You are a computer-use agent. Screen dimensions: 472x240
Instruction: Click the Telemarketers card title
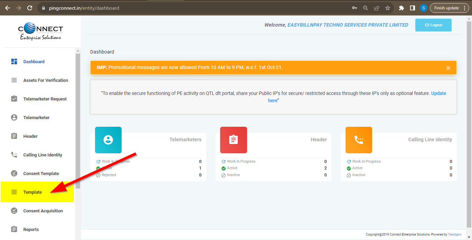[x=185, y=140]
